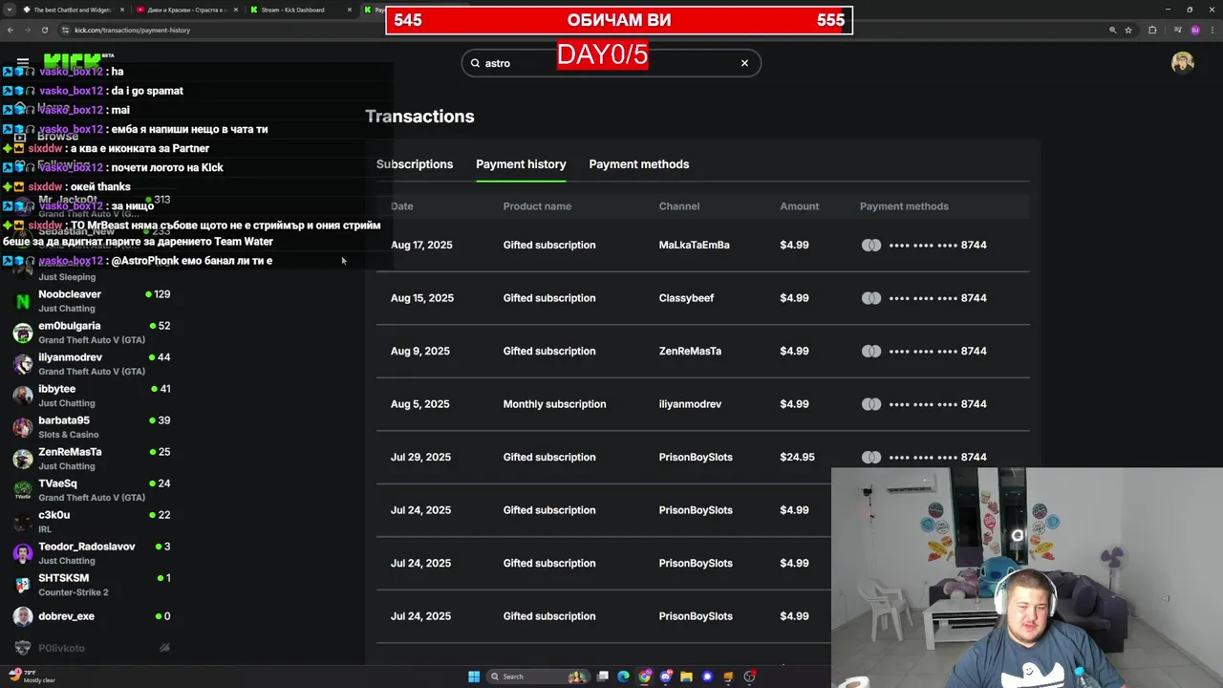Click Noobcleaver's green N avatar

click(x=23, y=301)
